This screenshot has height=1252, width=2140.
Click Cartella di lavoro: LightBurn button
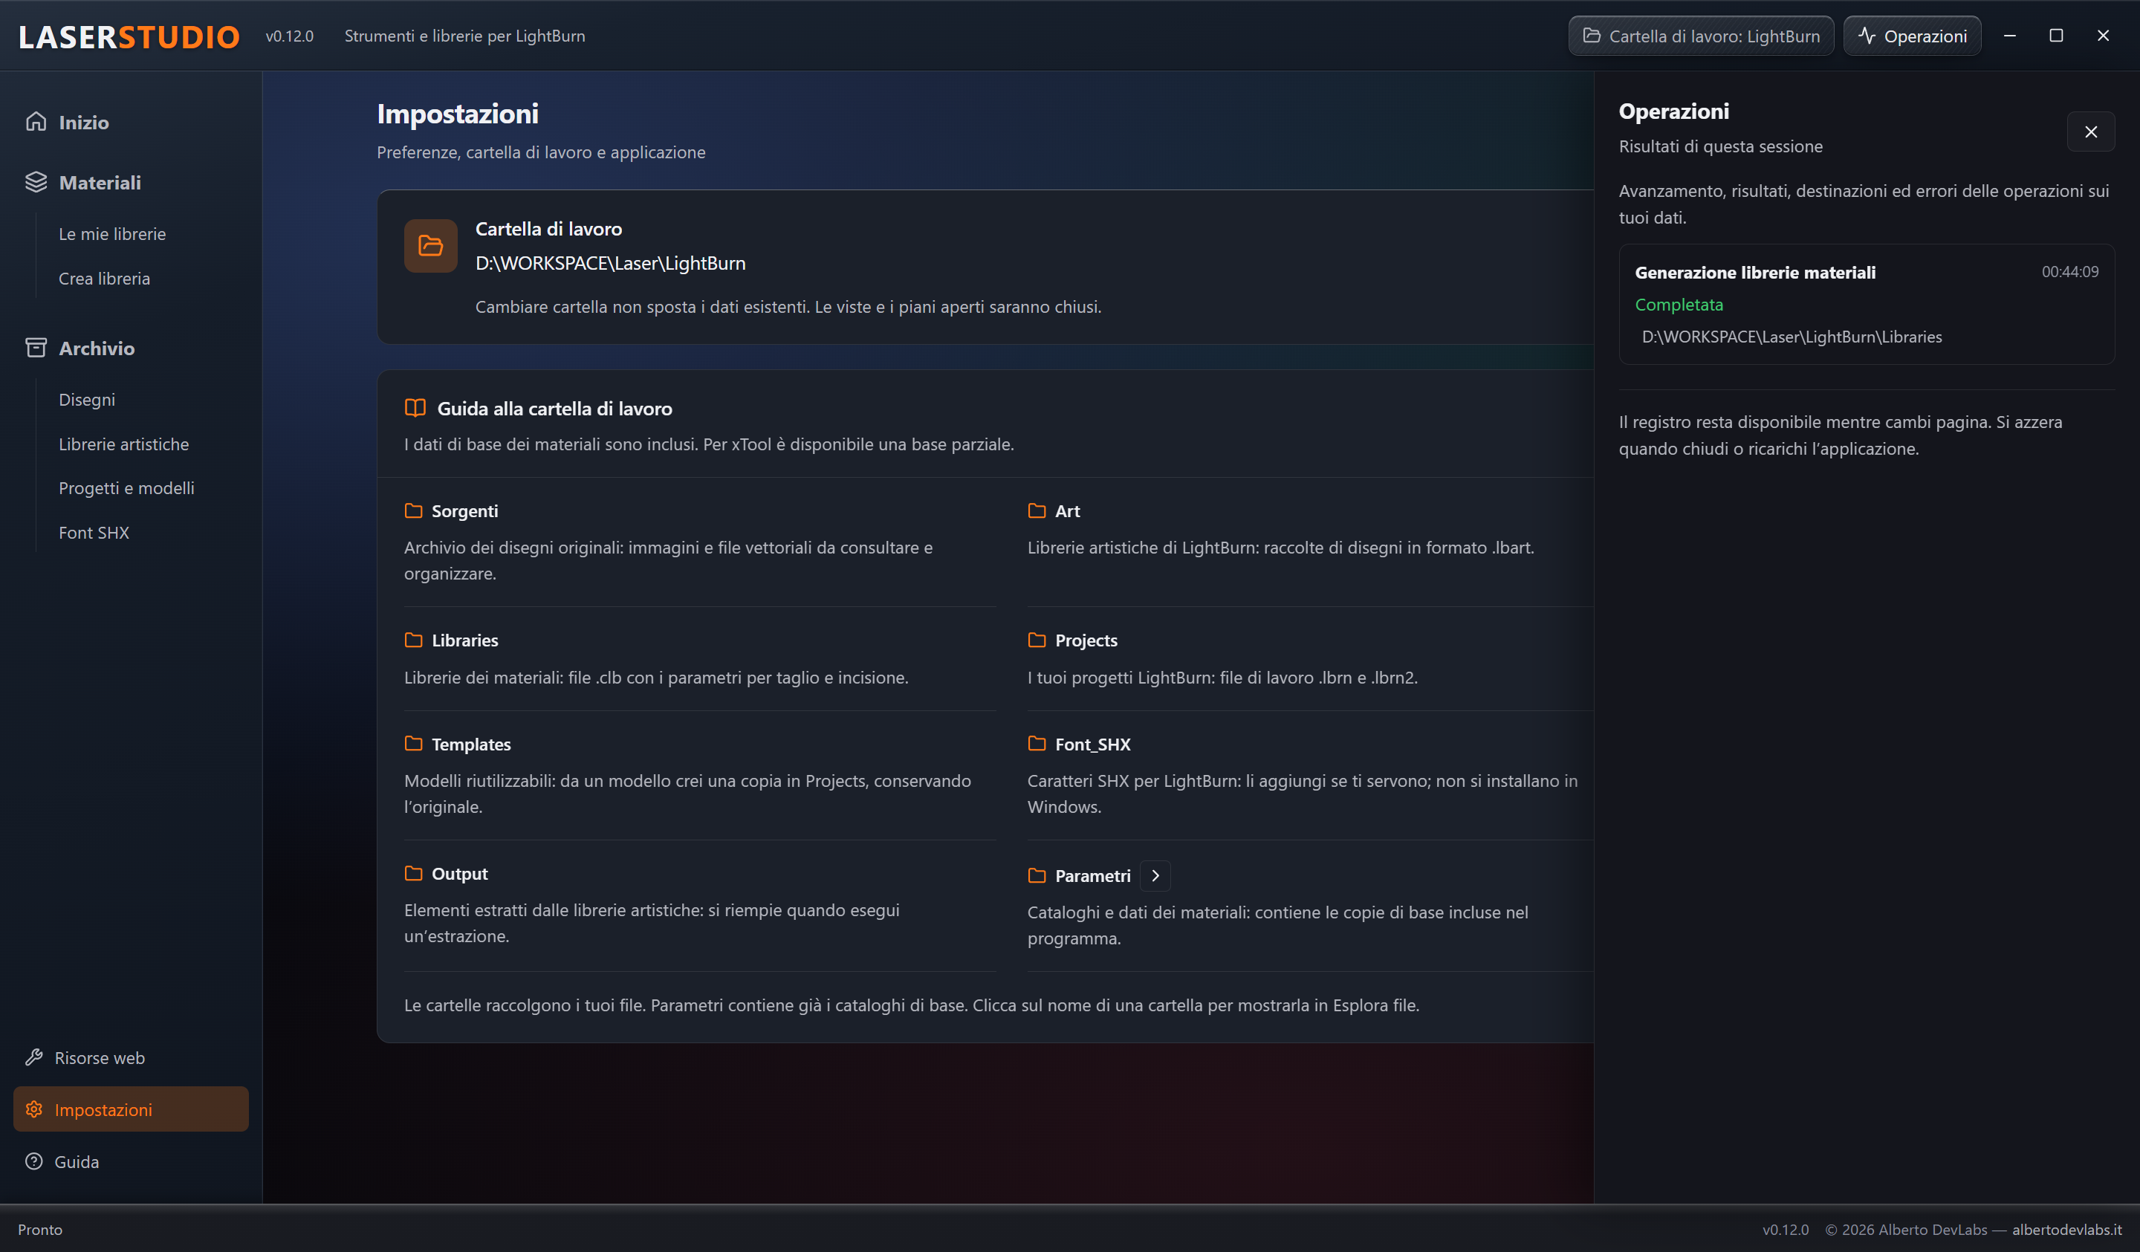(1701, 36)
